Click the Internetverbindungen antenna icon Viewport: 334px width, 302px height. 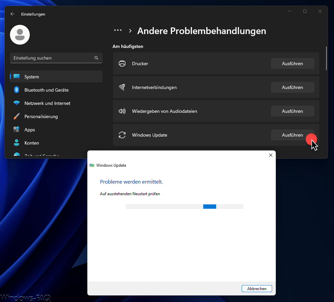[122, 87]
